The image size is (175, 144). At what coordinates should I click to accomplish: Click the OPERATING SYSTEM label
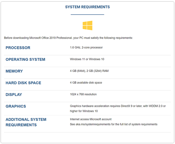(25, 59)
